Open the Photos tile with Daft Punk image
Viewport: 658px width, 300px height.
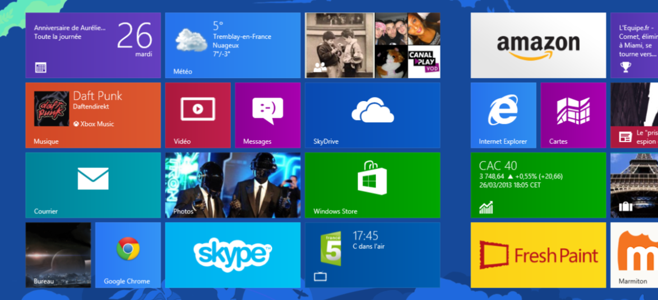tap(233, 185)
